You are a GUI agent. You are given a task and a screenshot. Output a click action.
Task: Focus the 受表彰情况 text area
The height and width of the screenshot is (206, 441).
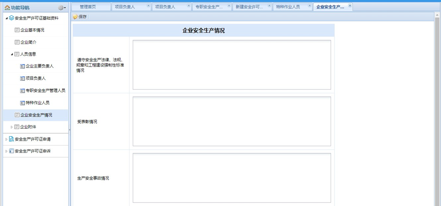[x=232, y=121]
